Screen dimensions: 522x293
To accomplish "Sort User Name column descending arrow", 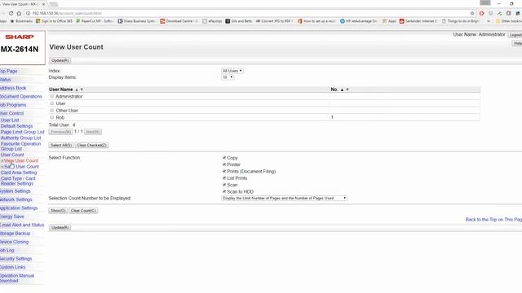I will coord(82,90).
